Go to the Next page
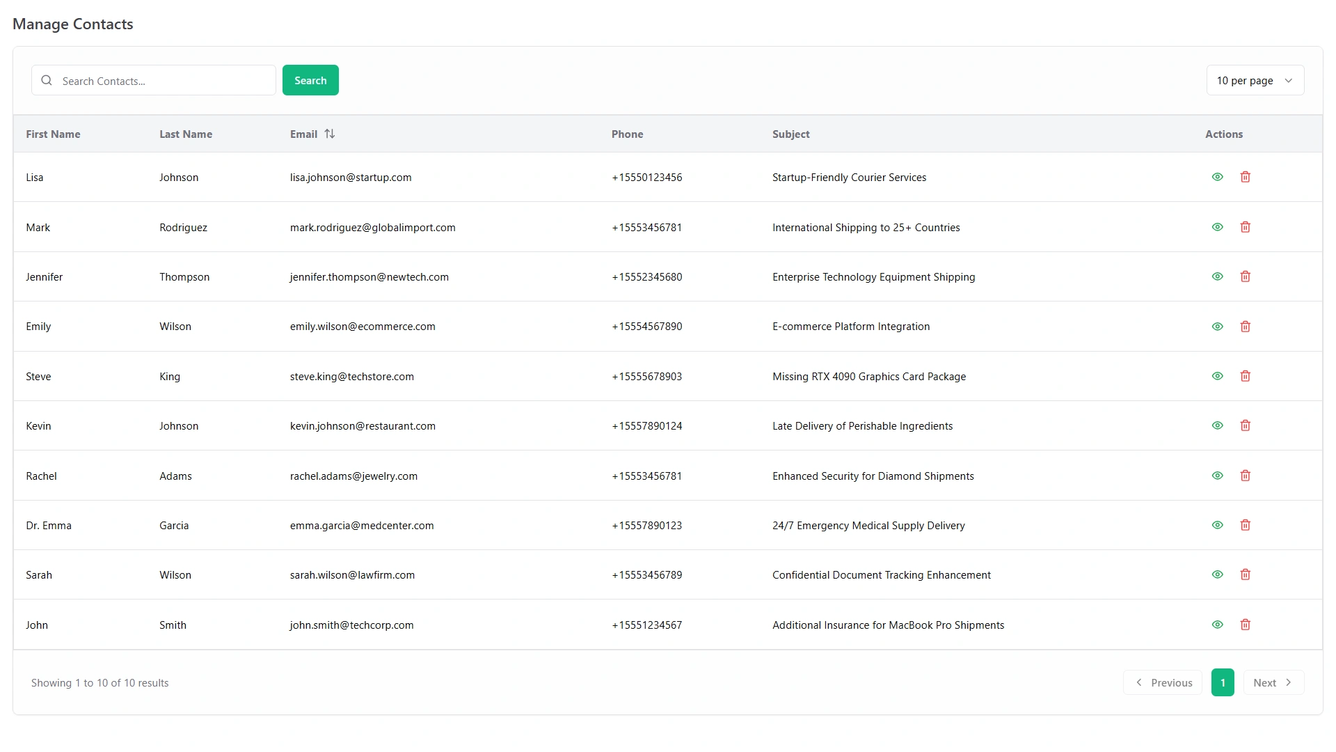Screen dimensions: 1336x752 (1273, 682)
